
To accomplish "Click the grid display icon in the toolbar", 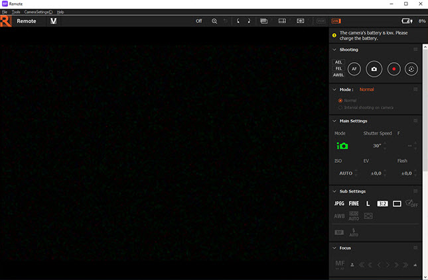I will 300,21.
